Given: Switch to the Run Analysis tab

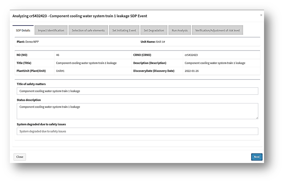Looking at the screenshot, I should click(179, 30).
